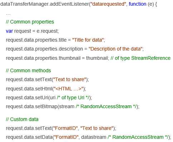Click the var keyword
Screen dimensions: 173x142
pyautogui.click(x=9, y=31)
